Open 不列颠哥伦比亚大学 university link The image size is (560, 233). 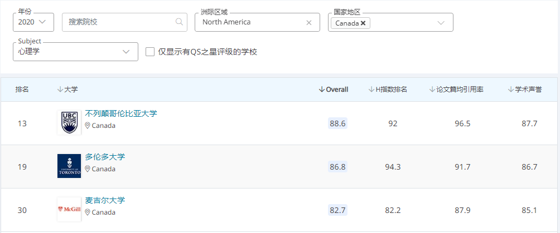tap(121, 113)
